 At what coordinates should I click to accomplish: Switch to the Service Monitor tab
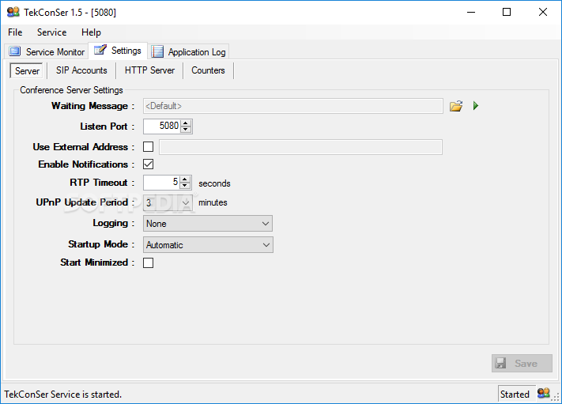(47, 51)
